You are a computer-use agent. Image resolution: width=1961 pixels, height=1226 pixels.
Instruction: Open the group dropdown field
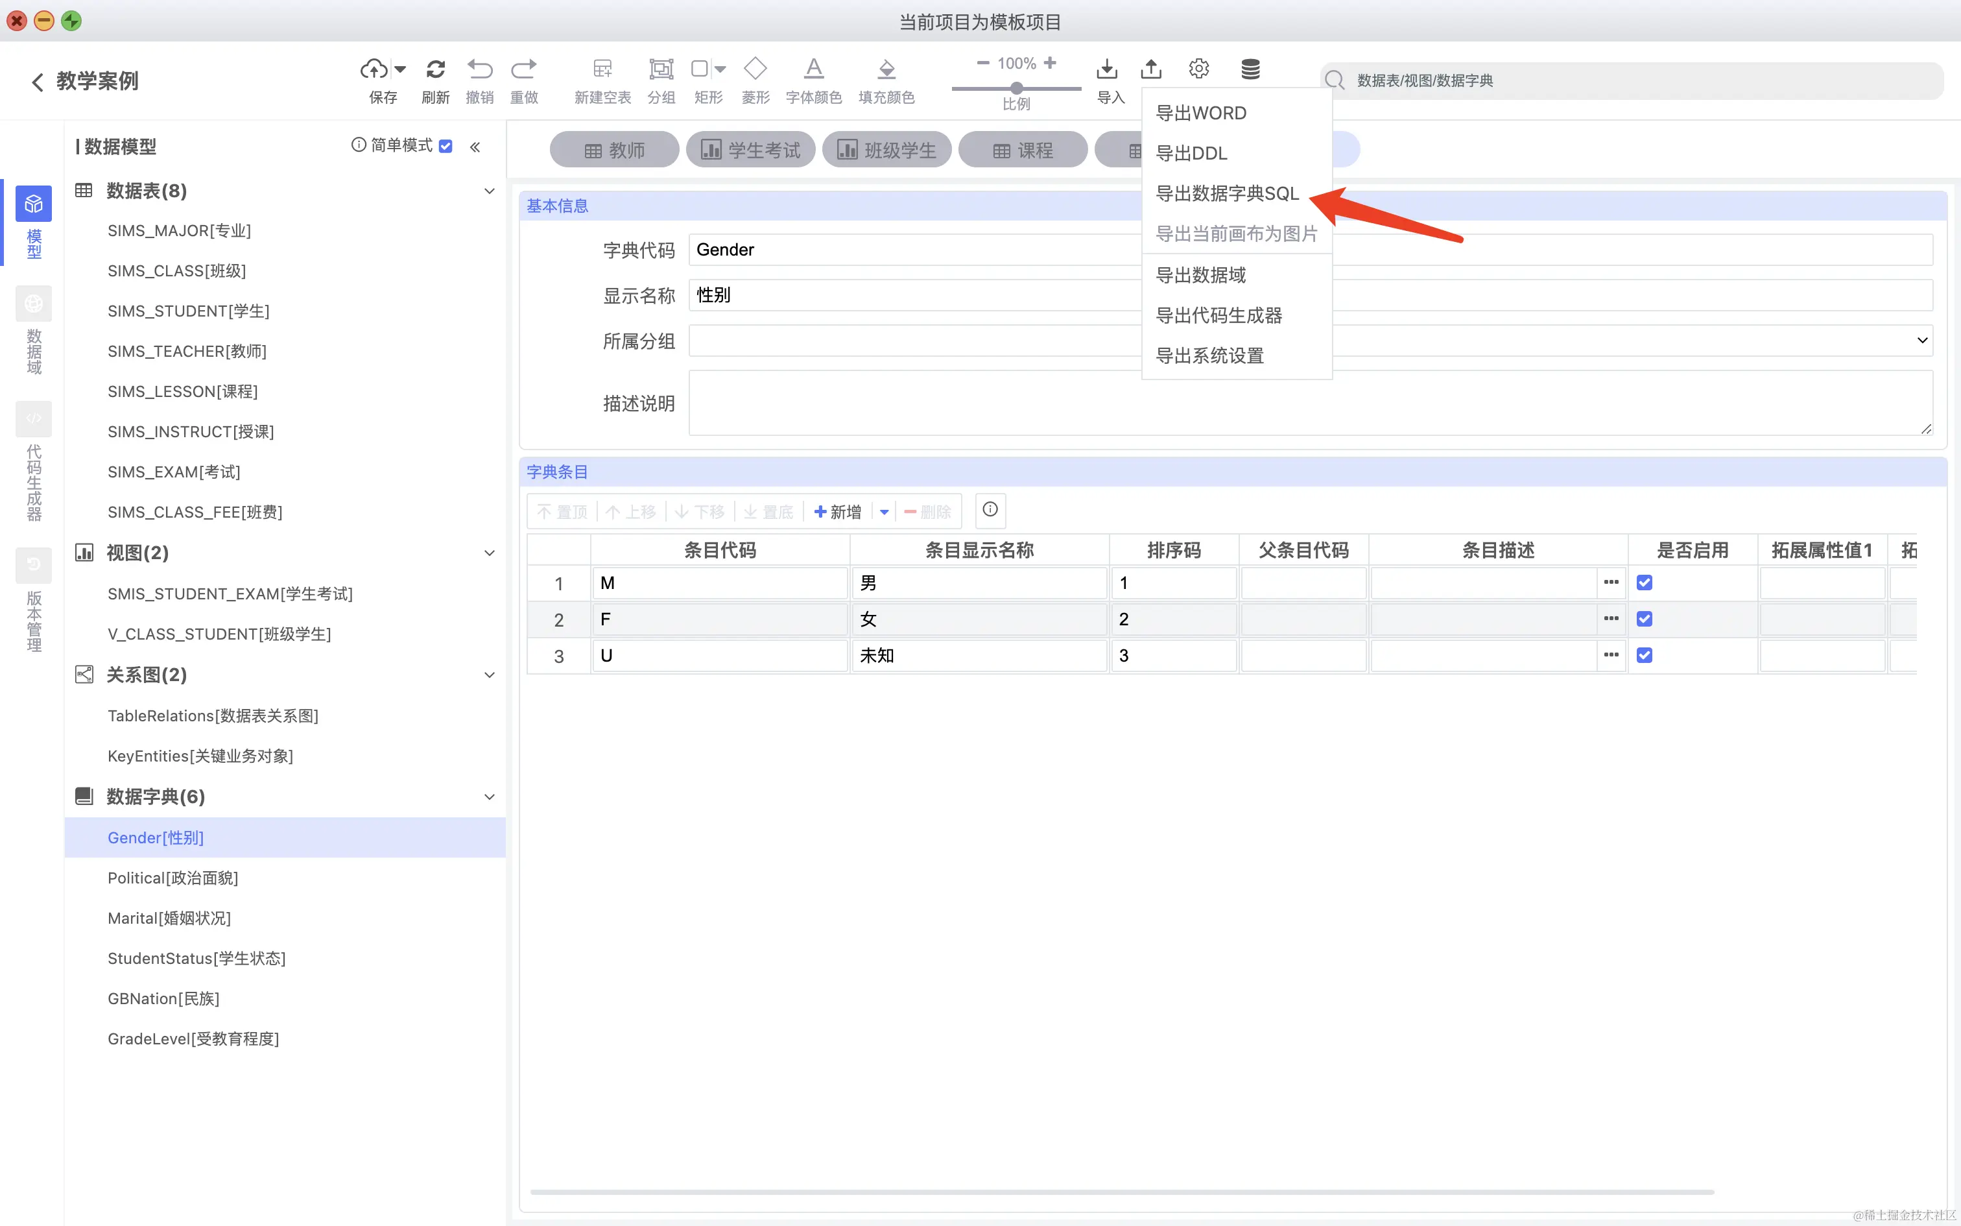coord(1921,341)
